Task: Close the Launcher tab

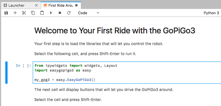Action: pos(36,6)
